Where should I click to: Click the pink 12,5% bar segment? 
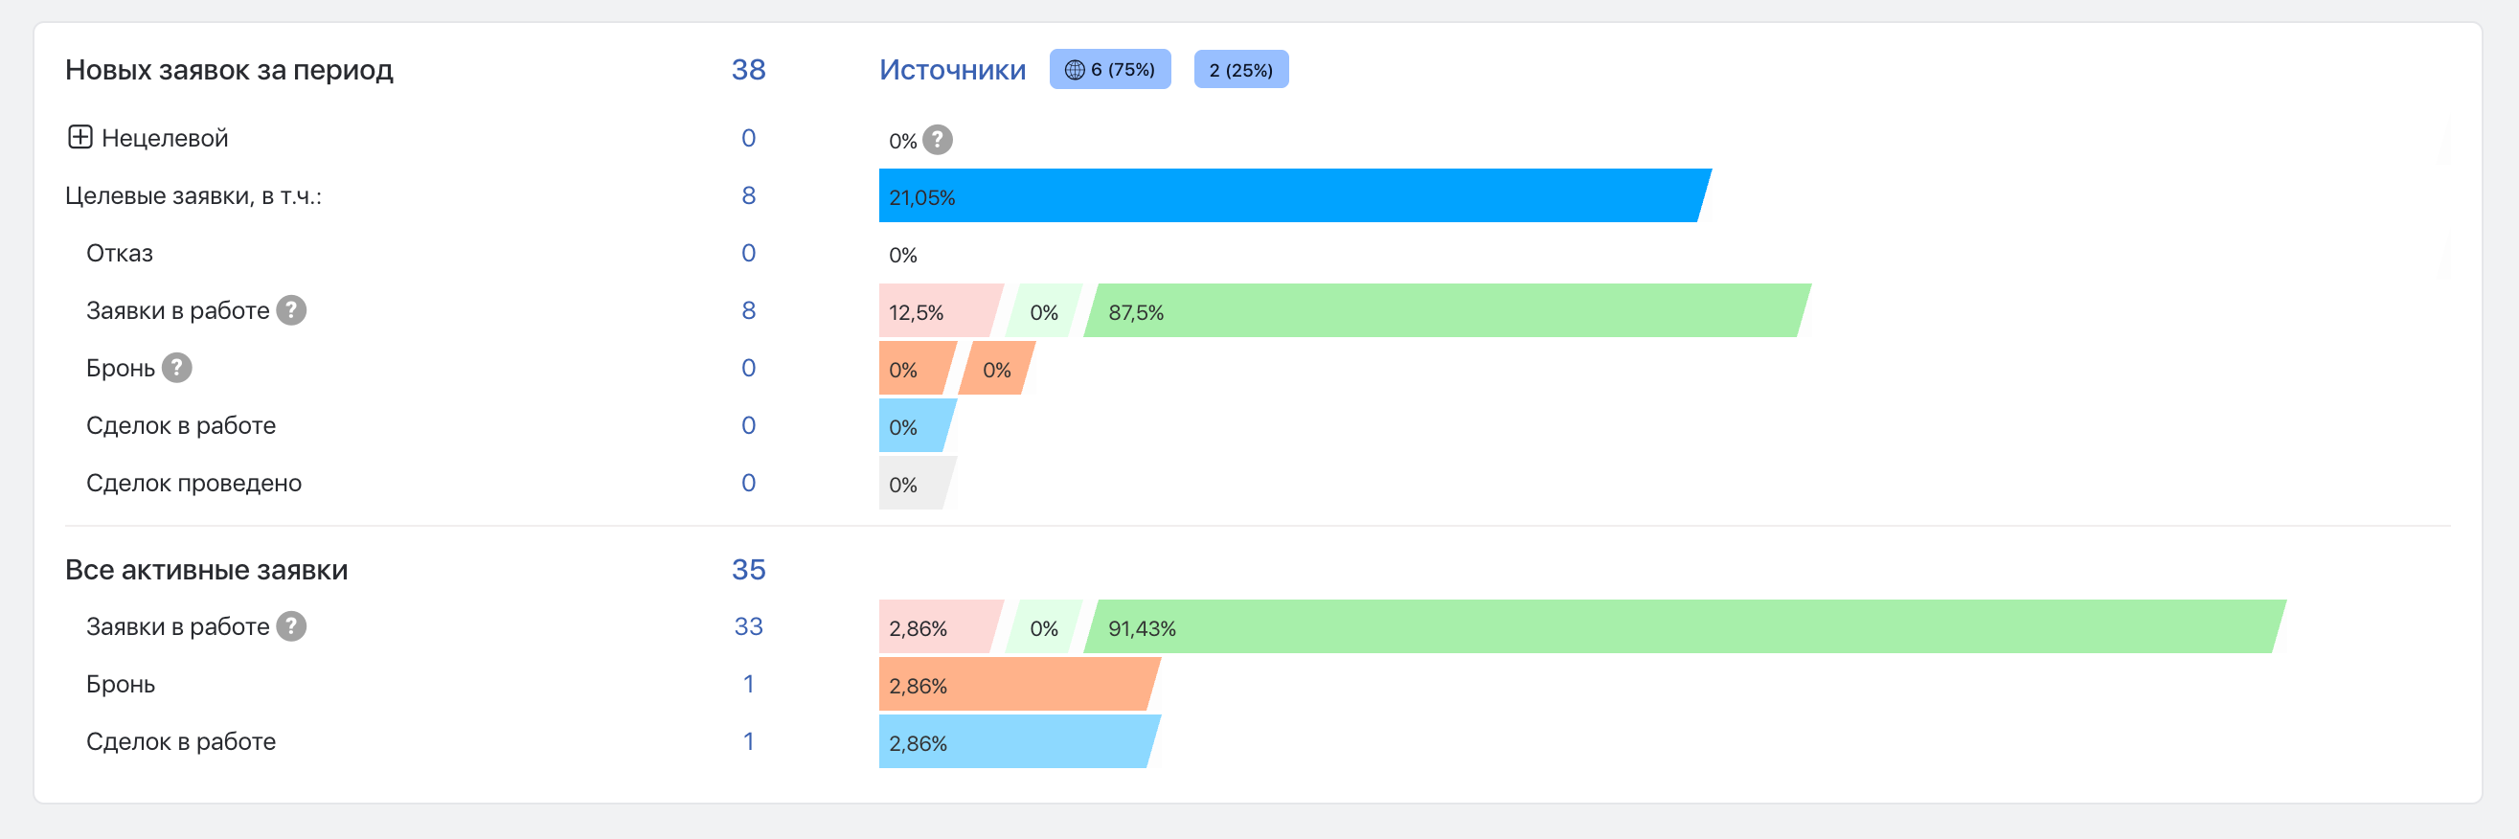[937, 311]
